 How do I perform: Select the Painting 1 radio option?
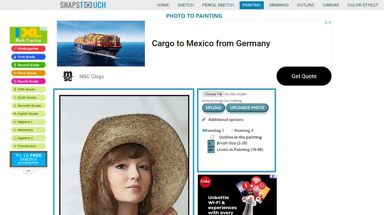point(203,131)
